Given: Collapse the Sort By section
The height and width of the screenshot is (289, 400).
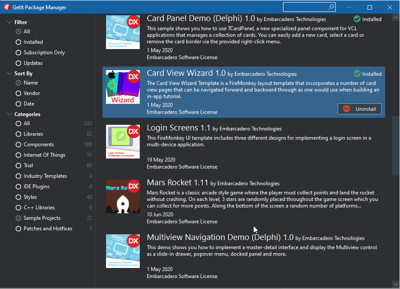Looking at the screenshot, I should 10,74.
